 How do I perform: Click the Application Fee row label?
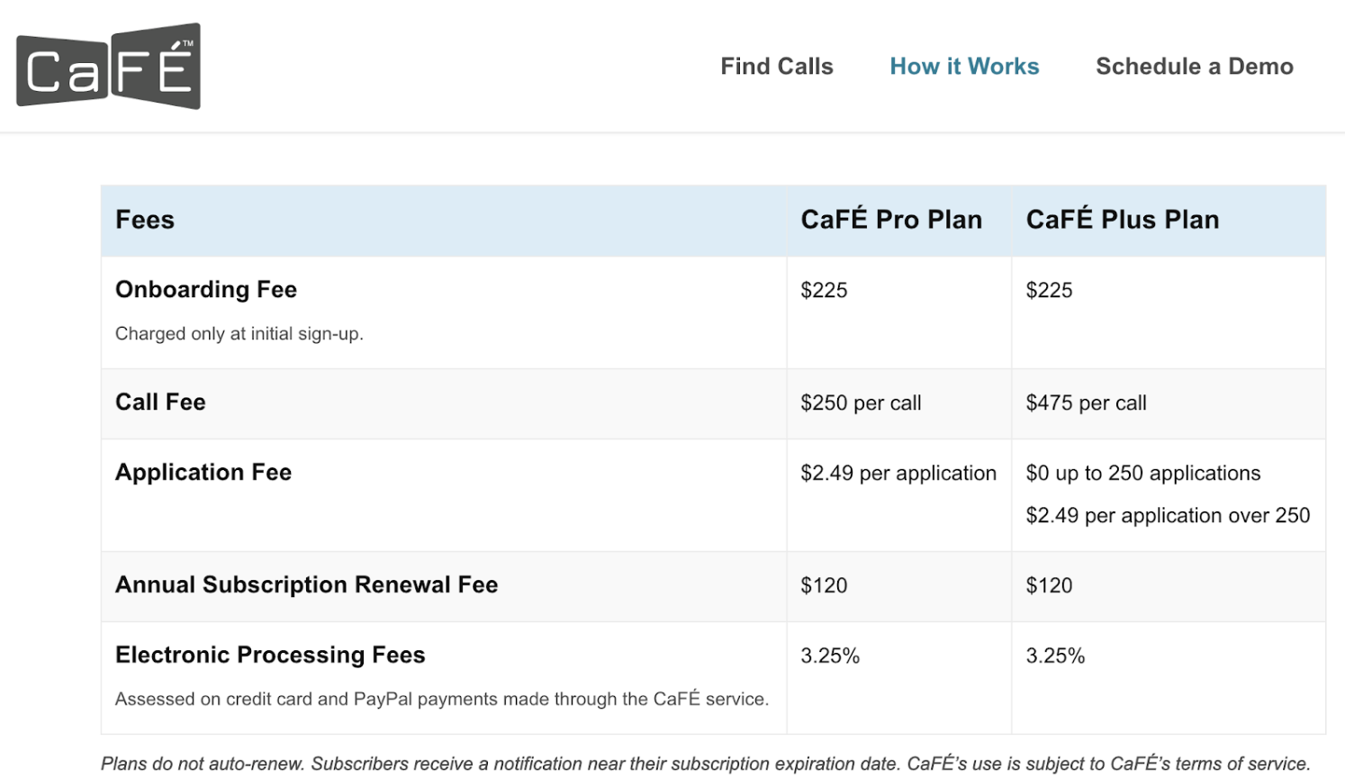pos(203,472)
